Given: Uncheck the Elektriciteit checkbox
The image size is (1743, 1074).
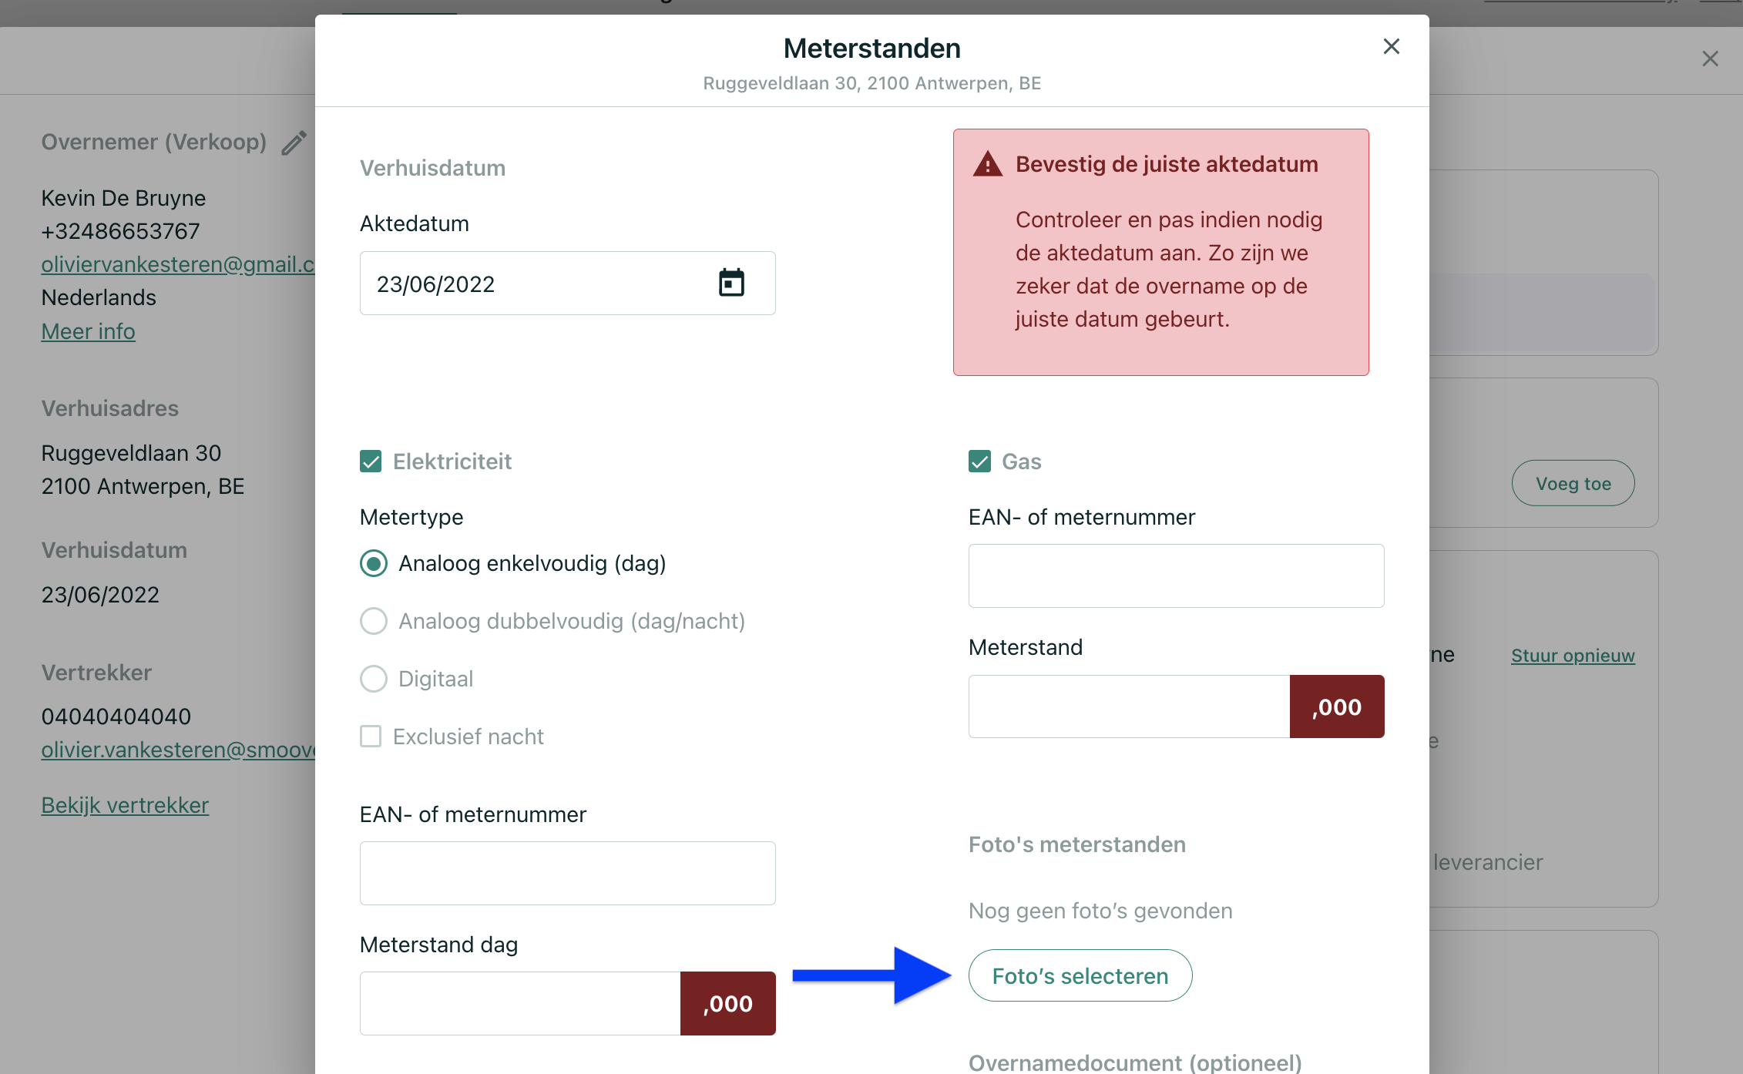Looking at the screenshot, I should [371, 461].
